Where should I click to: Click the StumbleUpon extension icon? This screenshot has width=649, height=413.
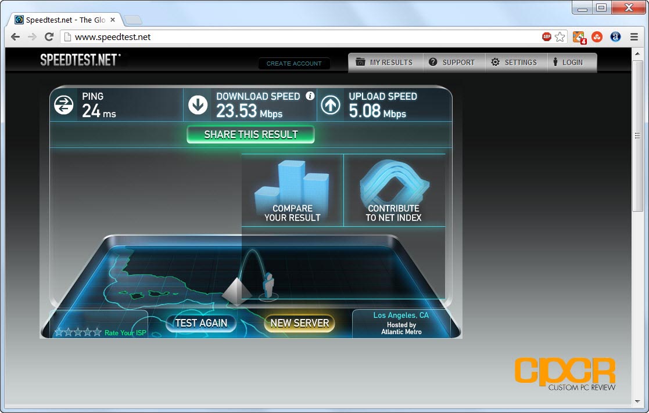pyautogui.click(x=597, y=37)
